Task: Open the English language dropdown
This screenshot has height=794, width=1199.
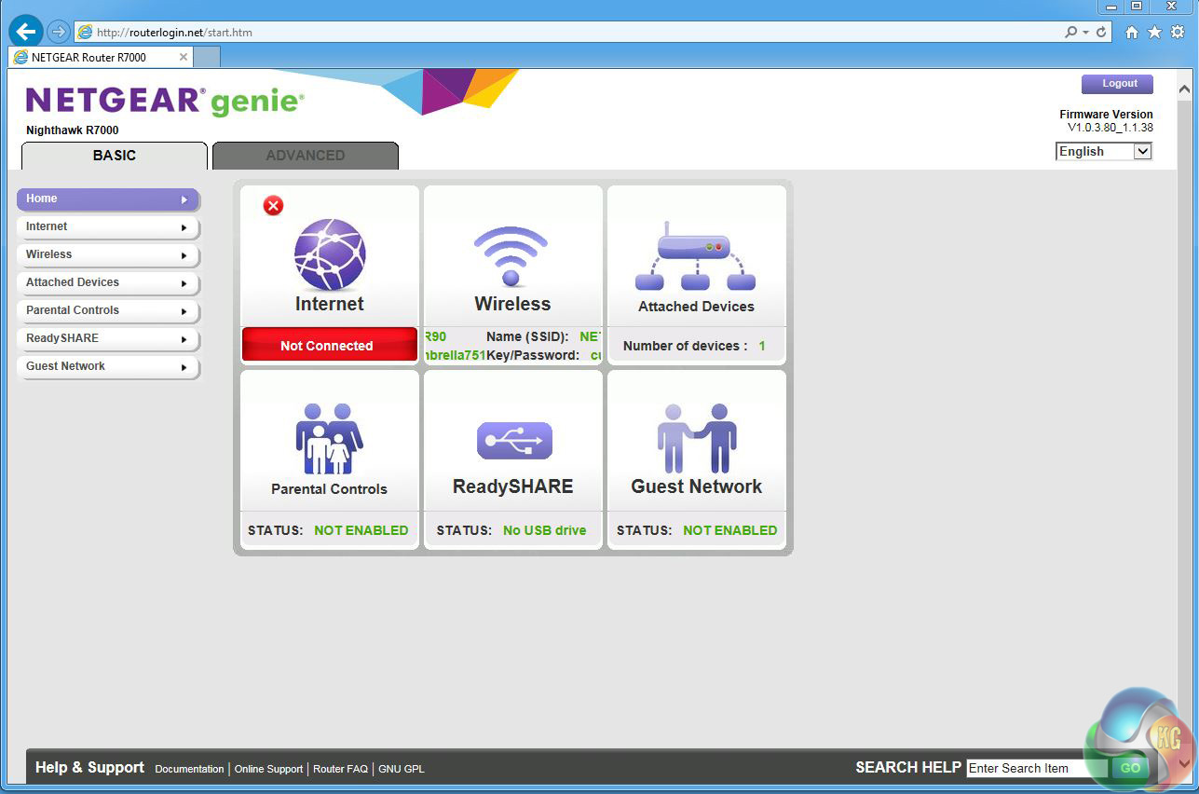Action: point(1104,151)
